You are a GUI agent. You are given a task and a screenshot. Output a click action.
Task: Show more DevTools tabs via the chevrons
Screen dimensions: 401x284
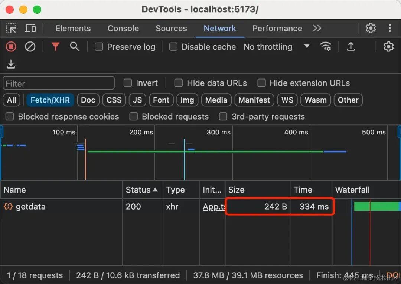pyautogui.click(x=317, y=28)
